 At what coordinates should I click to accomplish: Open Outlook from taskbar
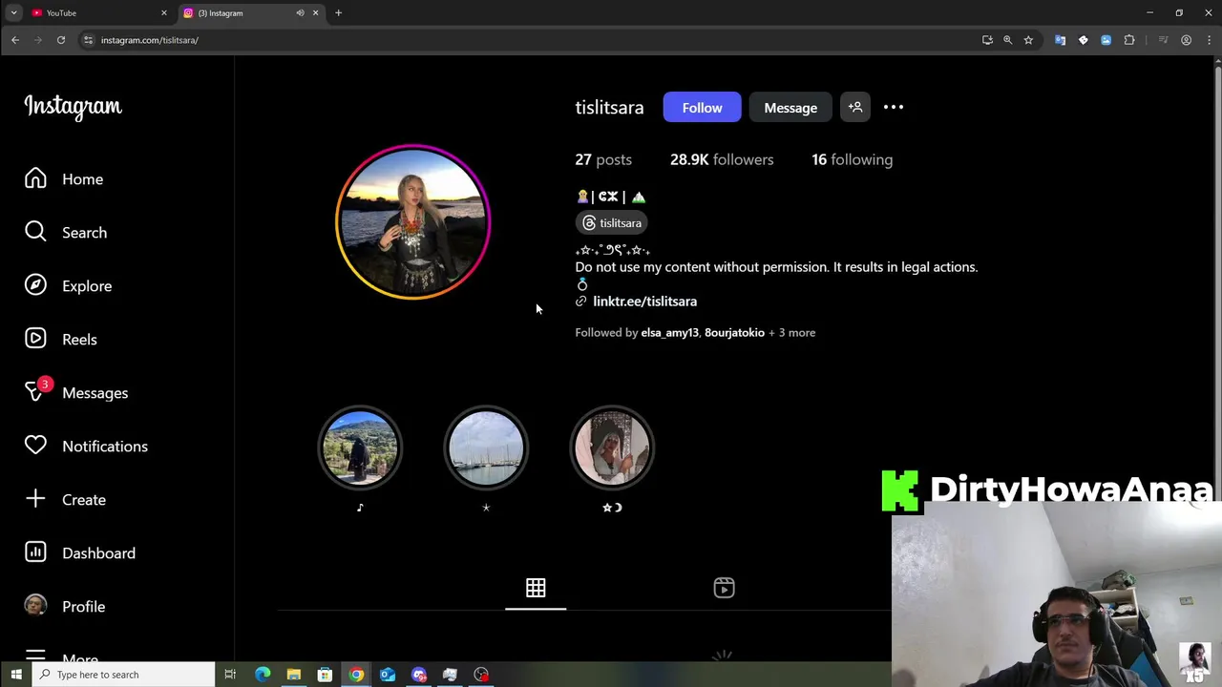(x=388, y=675)
